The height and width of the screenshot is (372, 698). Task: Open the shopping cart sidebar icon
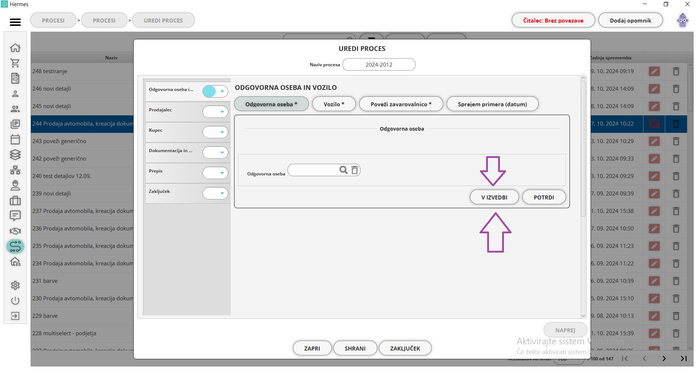coord(15,63)
